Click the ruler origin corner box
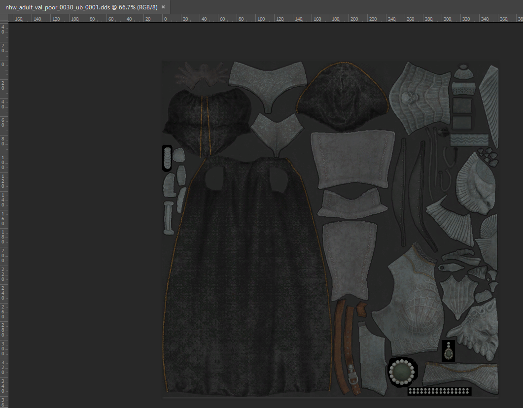 [4, 19]
